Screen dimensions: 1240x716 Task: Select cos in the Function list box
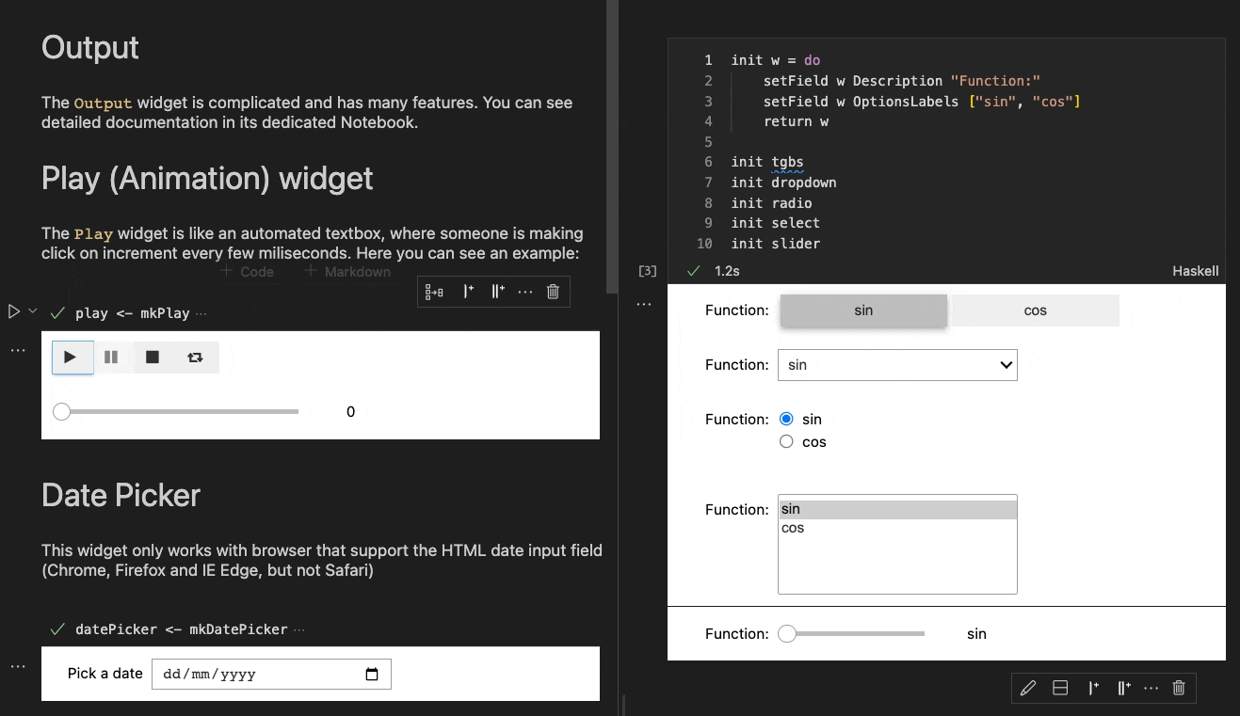pos(897,528)
